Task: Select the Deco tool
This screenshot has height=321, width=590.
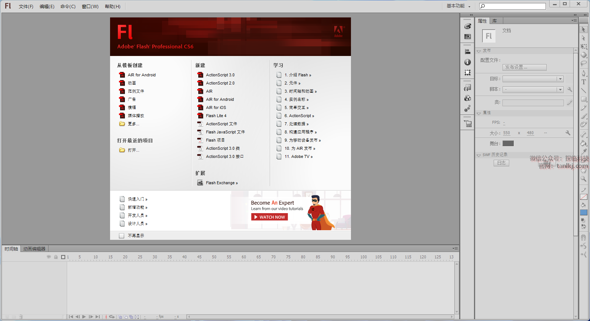Action: point(583,125)
